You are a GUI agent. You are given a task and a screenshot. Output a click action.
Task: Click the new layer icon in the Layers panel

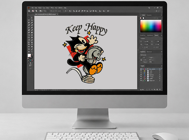[157, 90]
